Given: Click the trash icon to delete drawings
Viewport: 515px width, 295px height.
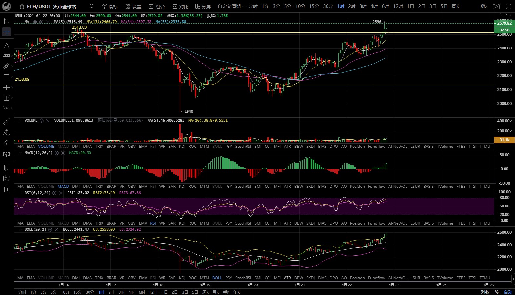Looking at the screenshot, I should (7, 189).
